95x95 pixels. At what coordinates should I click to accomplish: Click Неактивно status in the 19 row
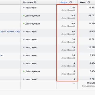pyautogui.click(x=31, y=63)
